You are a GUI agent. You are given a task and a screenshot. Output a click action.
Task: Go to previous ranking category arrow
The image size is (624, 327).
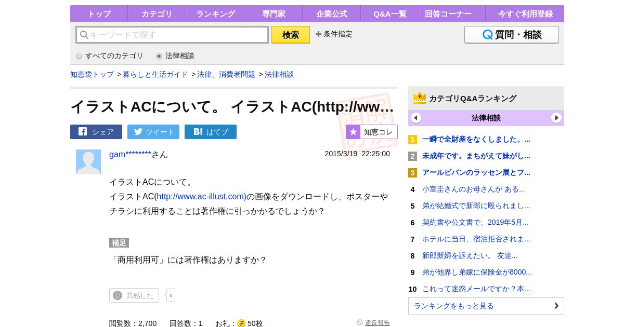coord(416,118)
